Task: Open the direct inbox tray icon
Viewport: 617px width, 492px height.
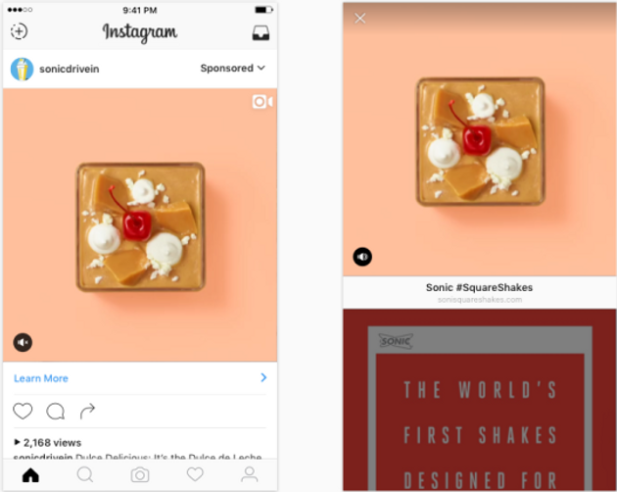Action: (261, 33)
